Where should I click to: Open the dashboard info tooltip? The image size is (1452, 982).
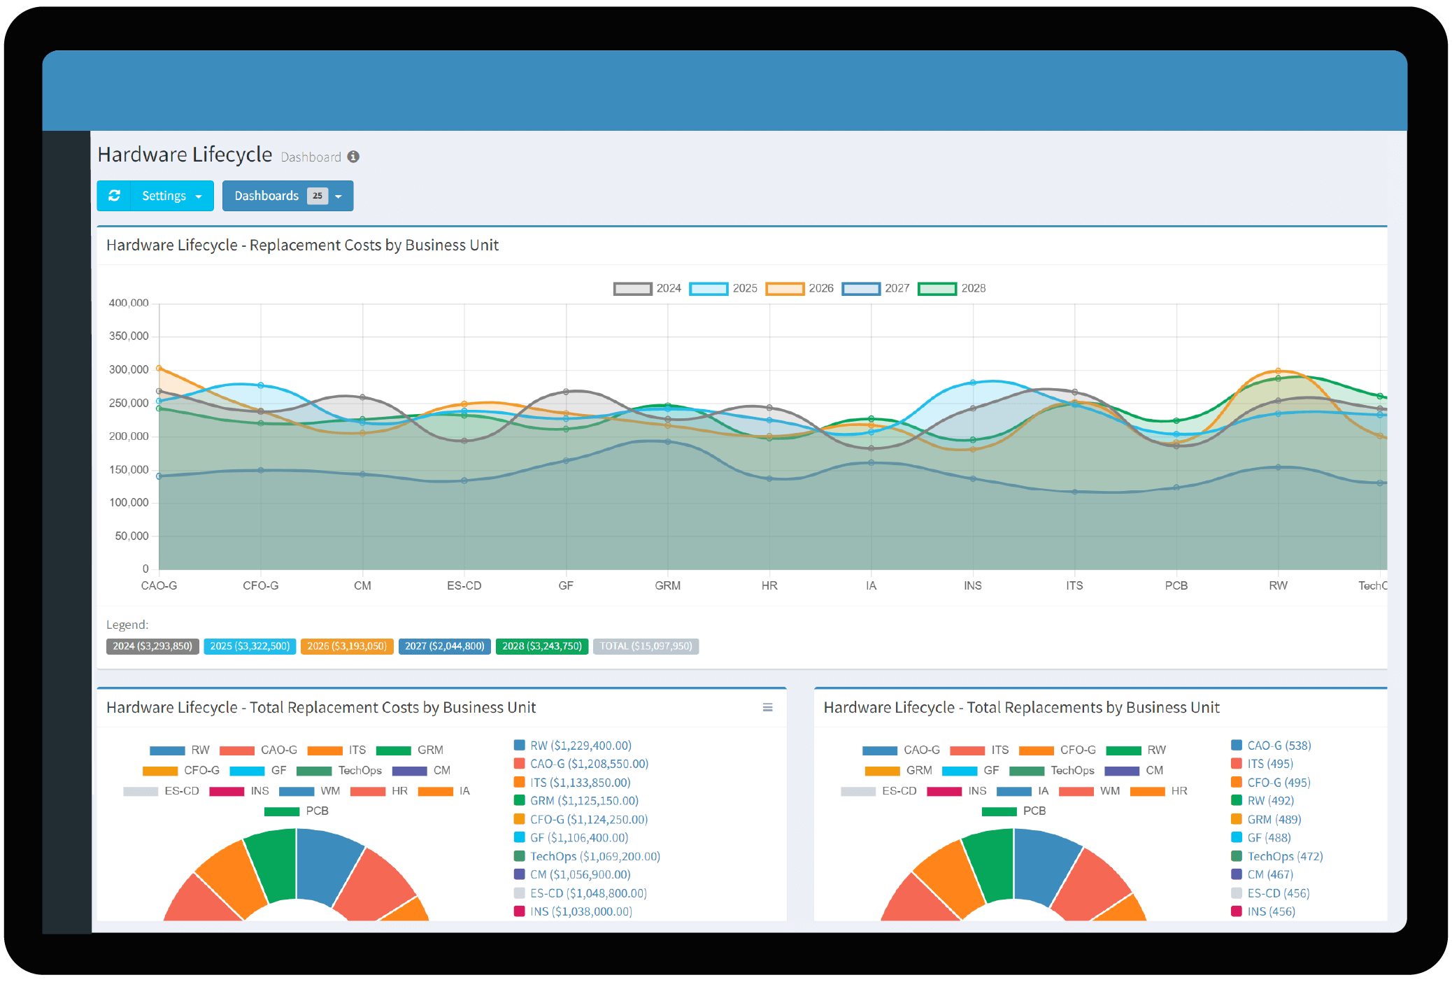coord(353,157)
